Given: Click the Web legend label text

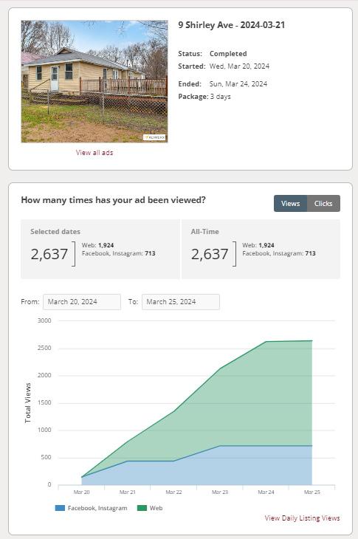Looking at the screenshot, I should 156,508.
